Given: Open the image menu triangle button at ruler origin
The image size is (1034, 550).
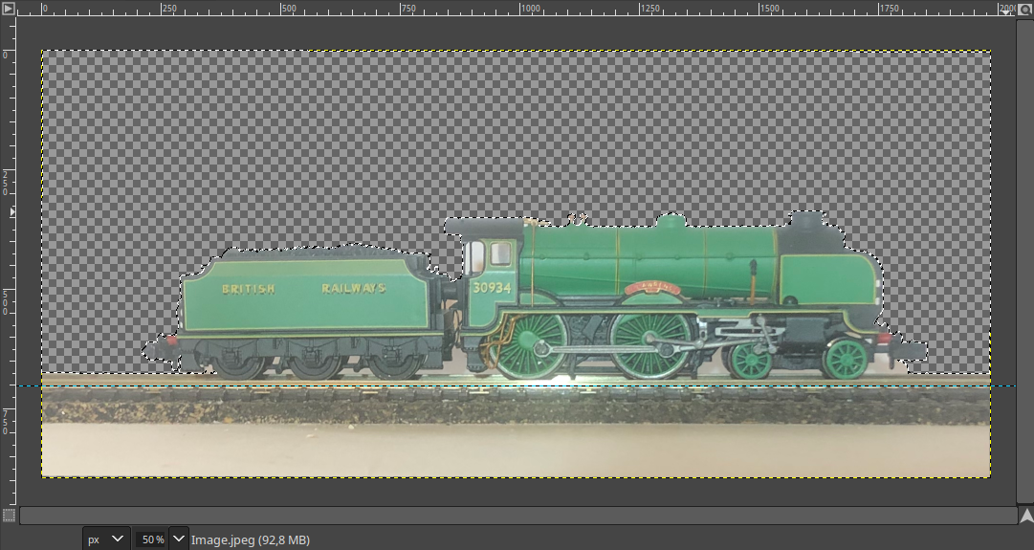Looking at the screenshot, I should click(x=8, y=9).
